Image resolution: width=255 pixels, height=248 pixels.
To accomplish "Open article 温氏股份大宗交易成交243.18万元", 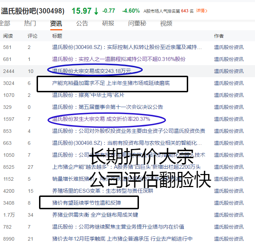I will [91, 71].
